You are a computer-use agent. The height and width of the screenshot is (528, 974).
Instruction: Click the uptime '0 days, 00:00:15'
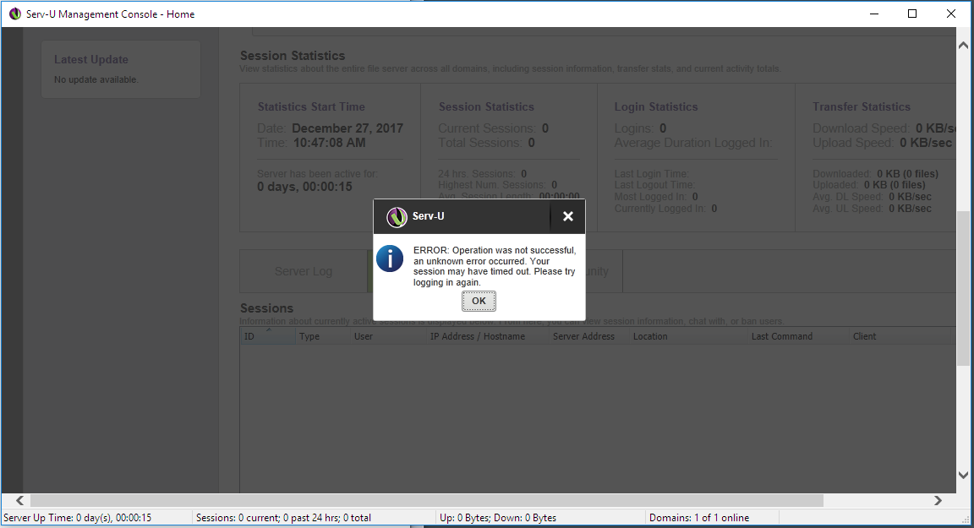pyautogui.click(x=304, y=187)
